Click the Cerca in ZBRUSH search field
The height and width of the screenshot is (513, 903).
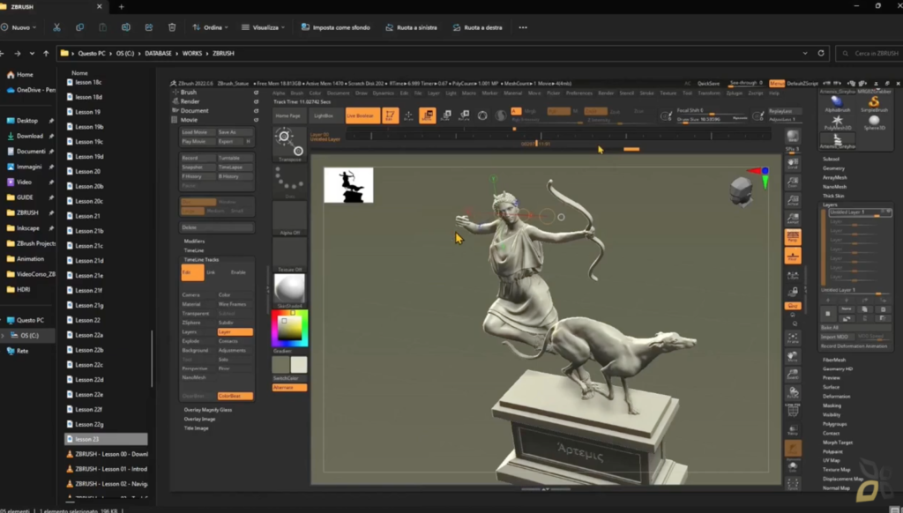[869, 53]
